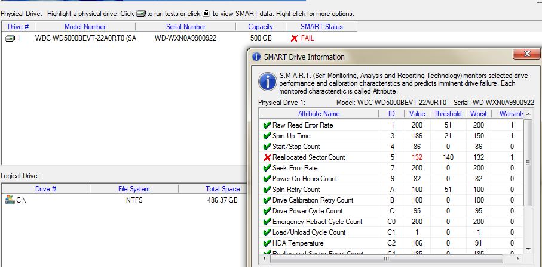The height and width of the screenshot is (267, 542).
Task: Close the SMART Drive Information dialog
Action: [x=526, y=55]
